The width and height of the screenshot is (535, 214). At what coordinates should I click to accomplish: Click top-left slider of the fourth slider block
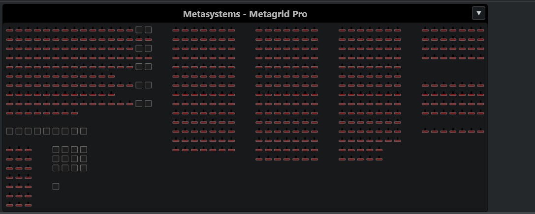(x=342, y=30)
